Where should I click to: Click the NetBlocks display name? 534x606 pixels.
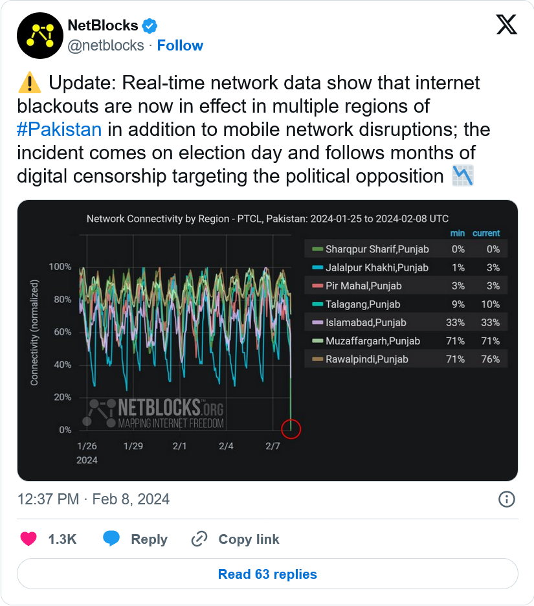coord(103,25)
